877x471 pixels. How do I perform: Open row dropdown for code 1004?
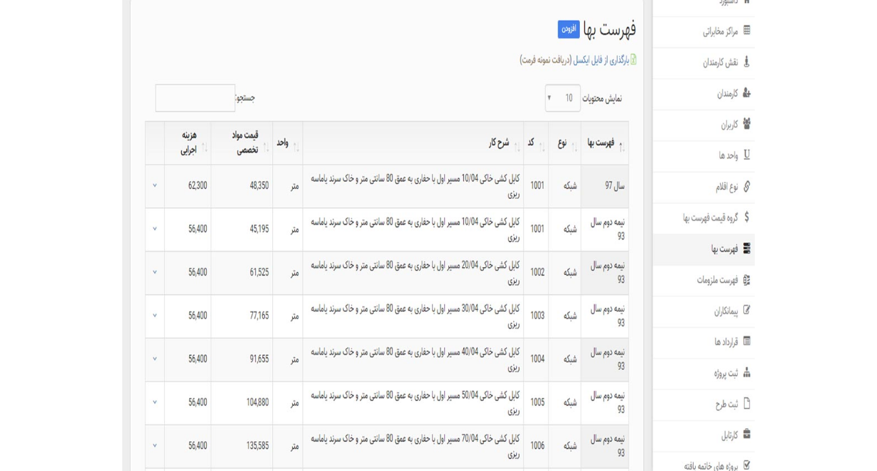154,359
